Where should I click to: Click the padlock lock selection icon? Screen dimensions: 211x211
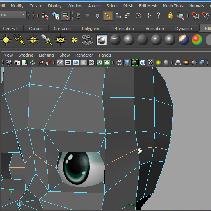click(170, 16)
